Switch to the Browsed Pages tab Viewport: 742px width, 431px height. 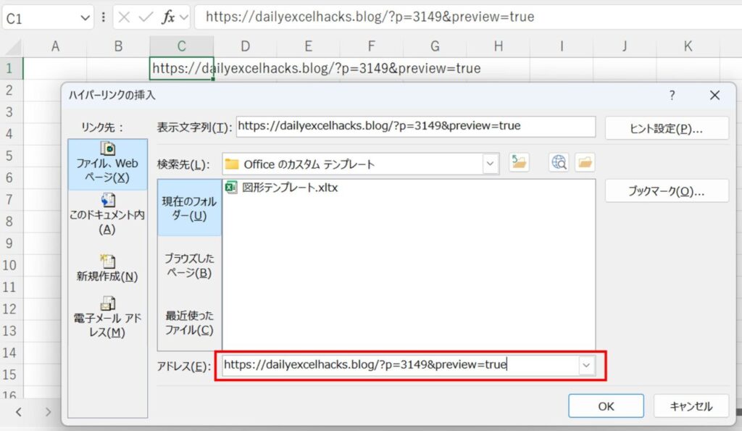(189, 265)
